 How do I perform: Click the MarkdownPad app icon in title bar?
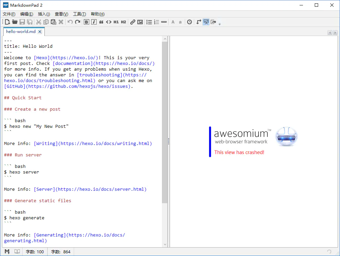pyautogui.click(x=6, y=5)
